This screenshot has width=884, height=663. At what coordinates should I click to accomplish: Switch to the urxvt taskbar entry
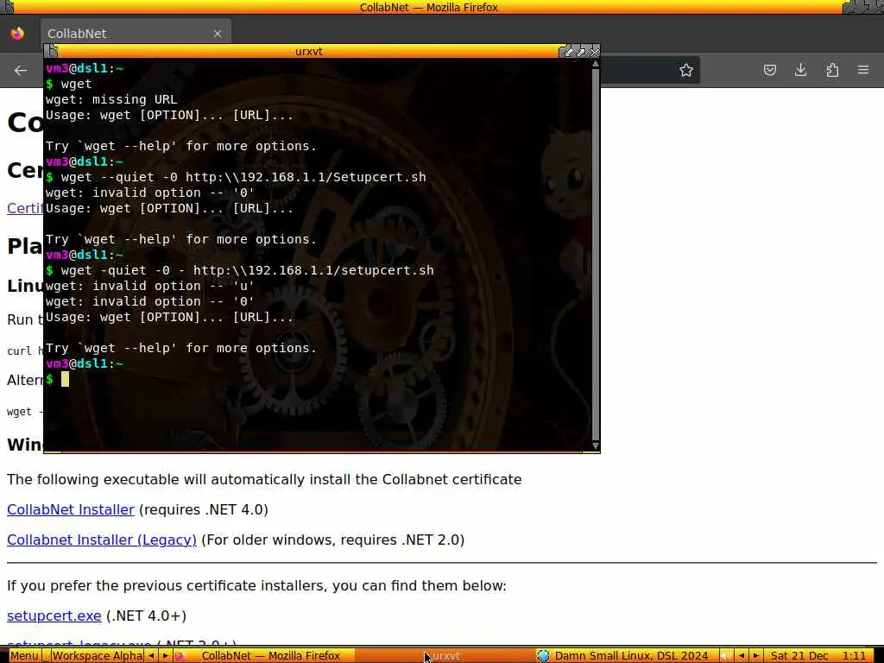point(445,656)
